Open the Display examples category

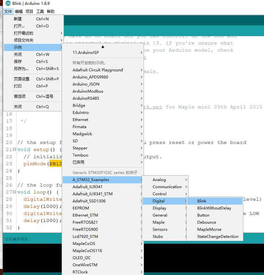[x=165, y=208]
